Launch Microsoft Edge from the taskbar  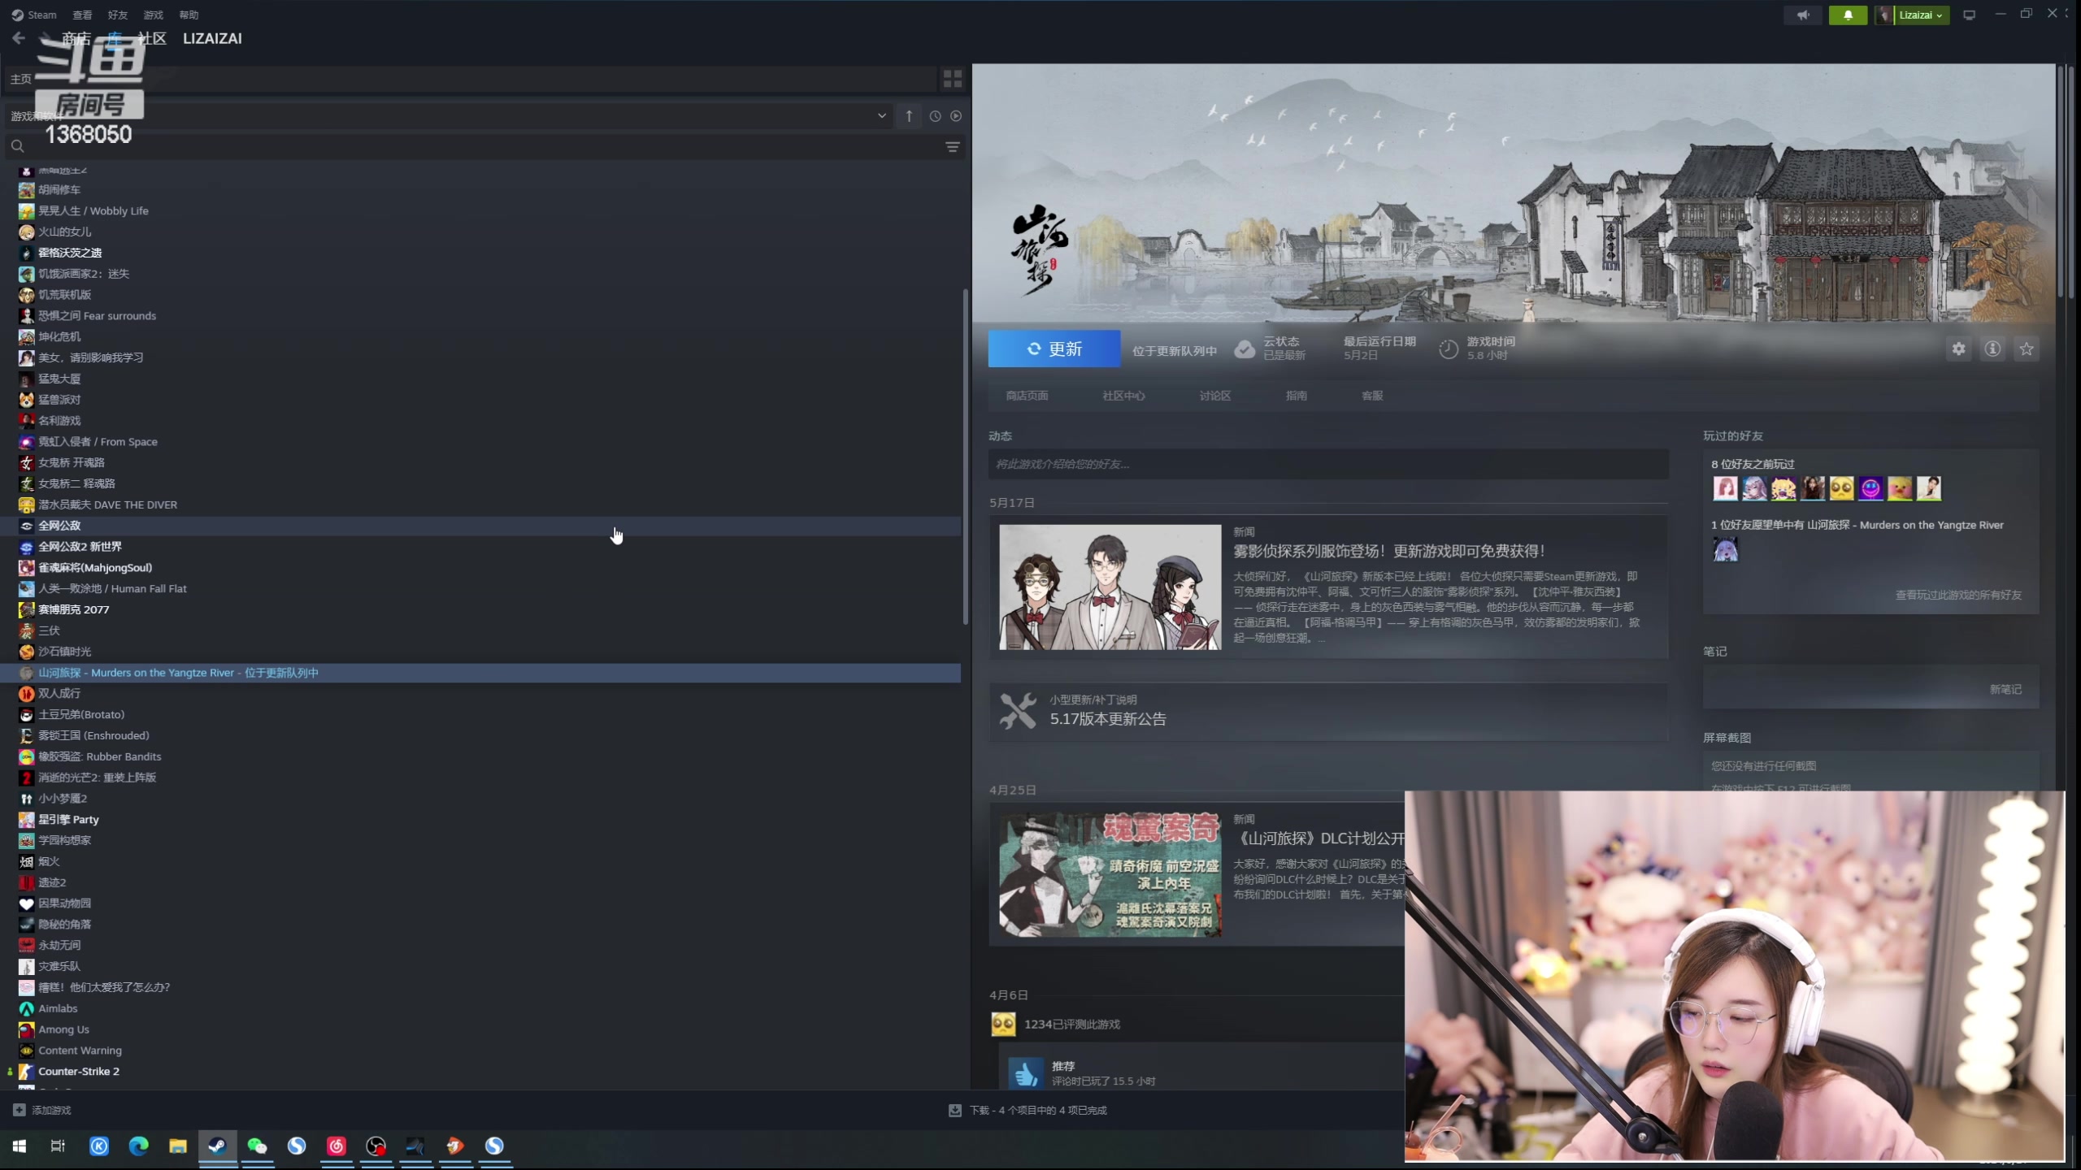(138, 1146)
